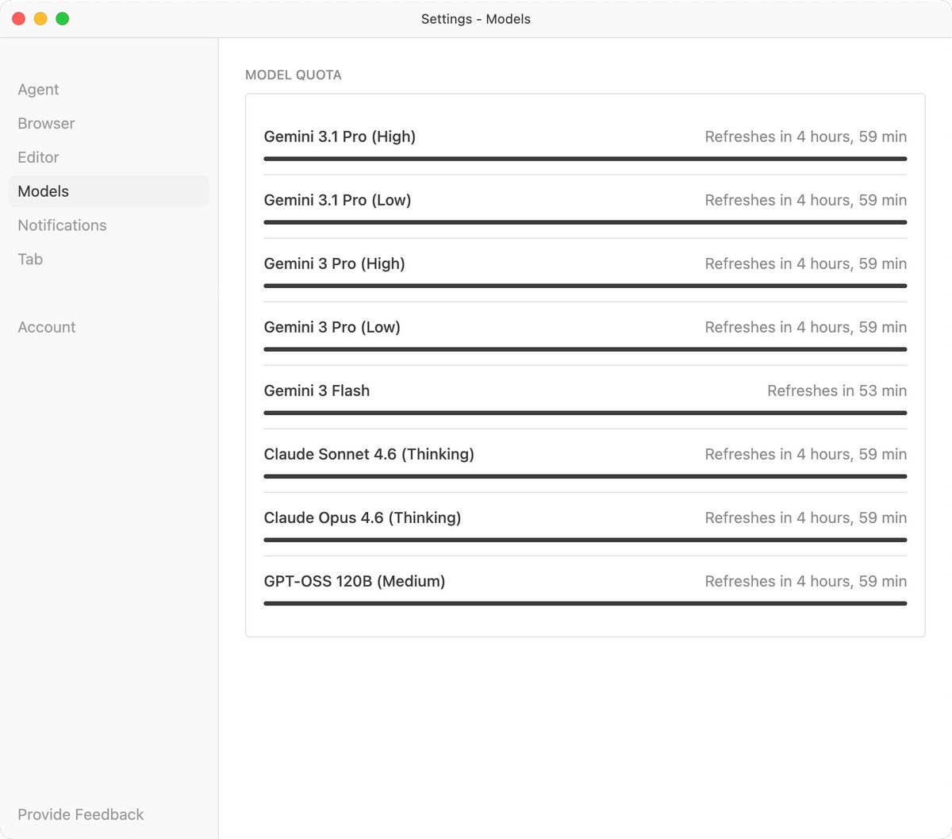Maximize the window with the green button

[x=63, y=18]
